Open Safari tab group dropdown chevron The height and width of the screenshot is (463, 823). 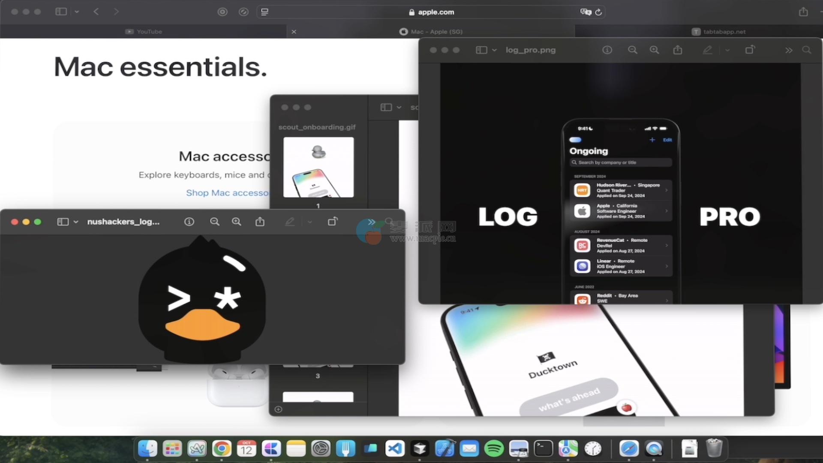[x=77, y=12]
